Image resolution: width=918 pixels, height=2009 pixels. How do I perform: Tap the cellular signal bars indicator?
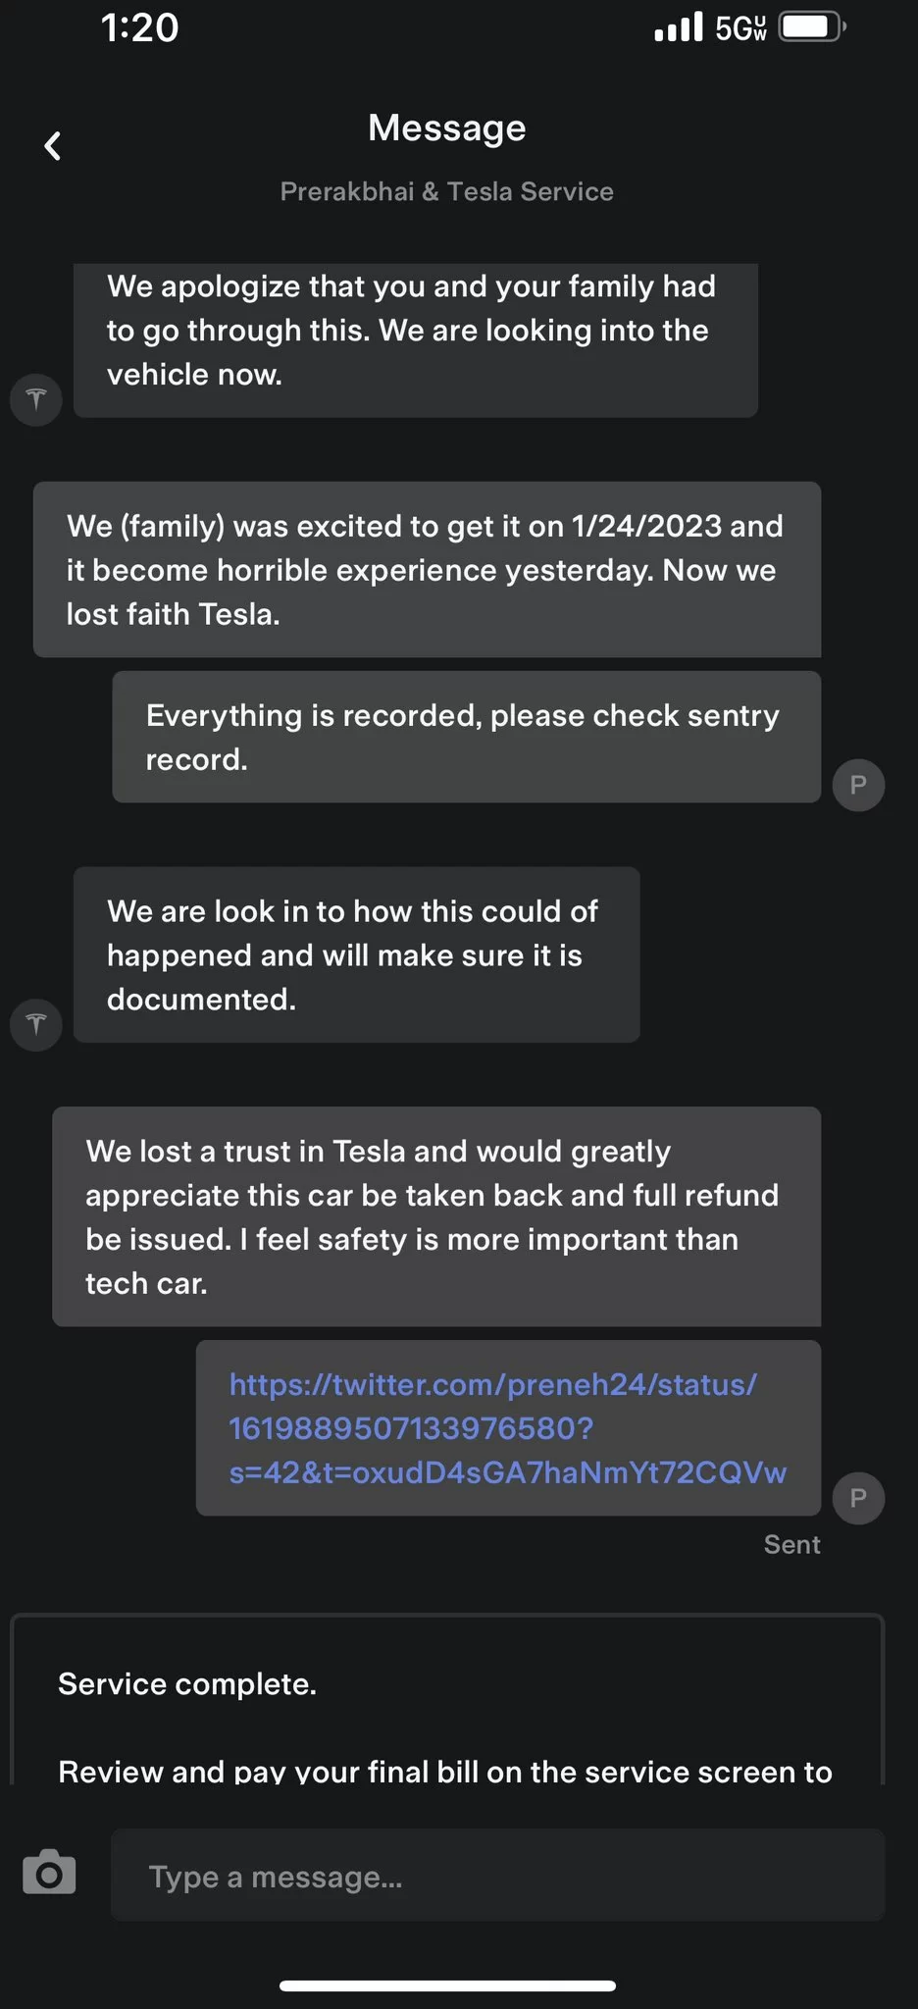[679, 26]
